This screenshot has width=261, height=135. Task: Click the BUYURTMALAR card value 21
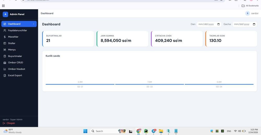[x=48, y=41]
